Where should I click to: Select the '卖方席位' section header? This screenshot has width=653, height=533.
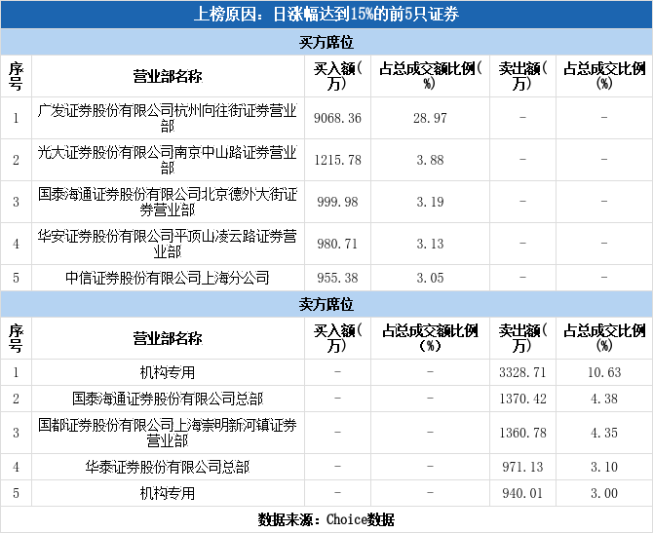pos(326,304)
